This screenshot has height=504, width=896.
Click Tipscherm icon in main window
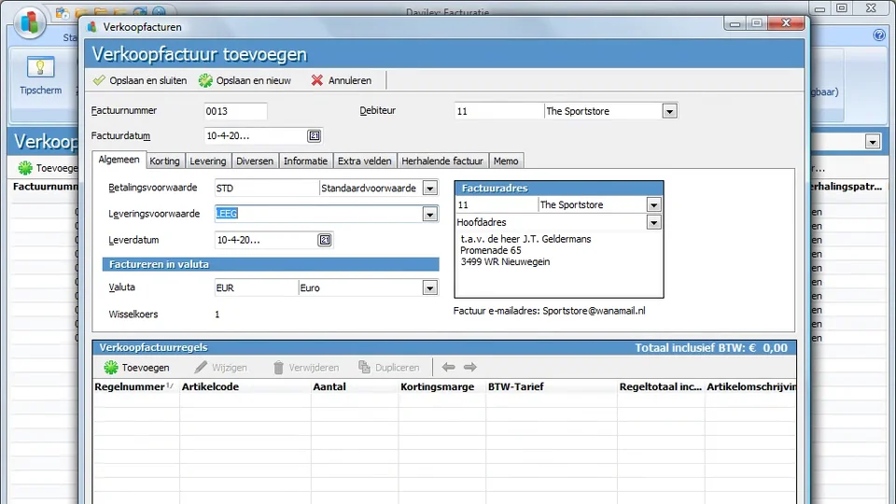point(40,75)
